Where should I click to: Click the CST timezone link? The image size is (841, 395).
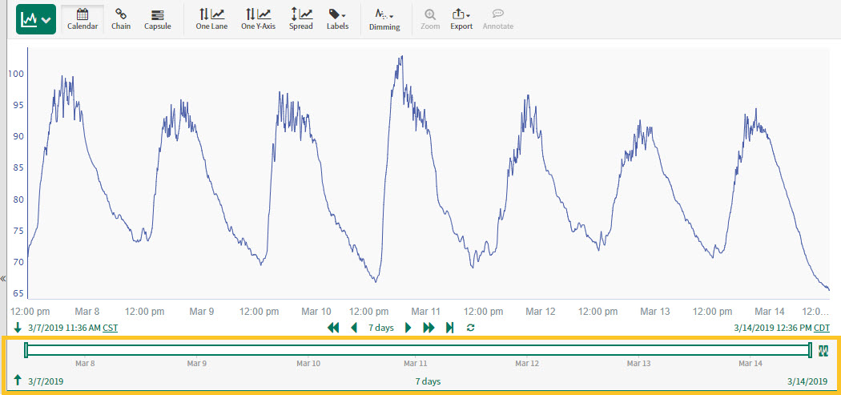tap(111, 328)
